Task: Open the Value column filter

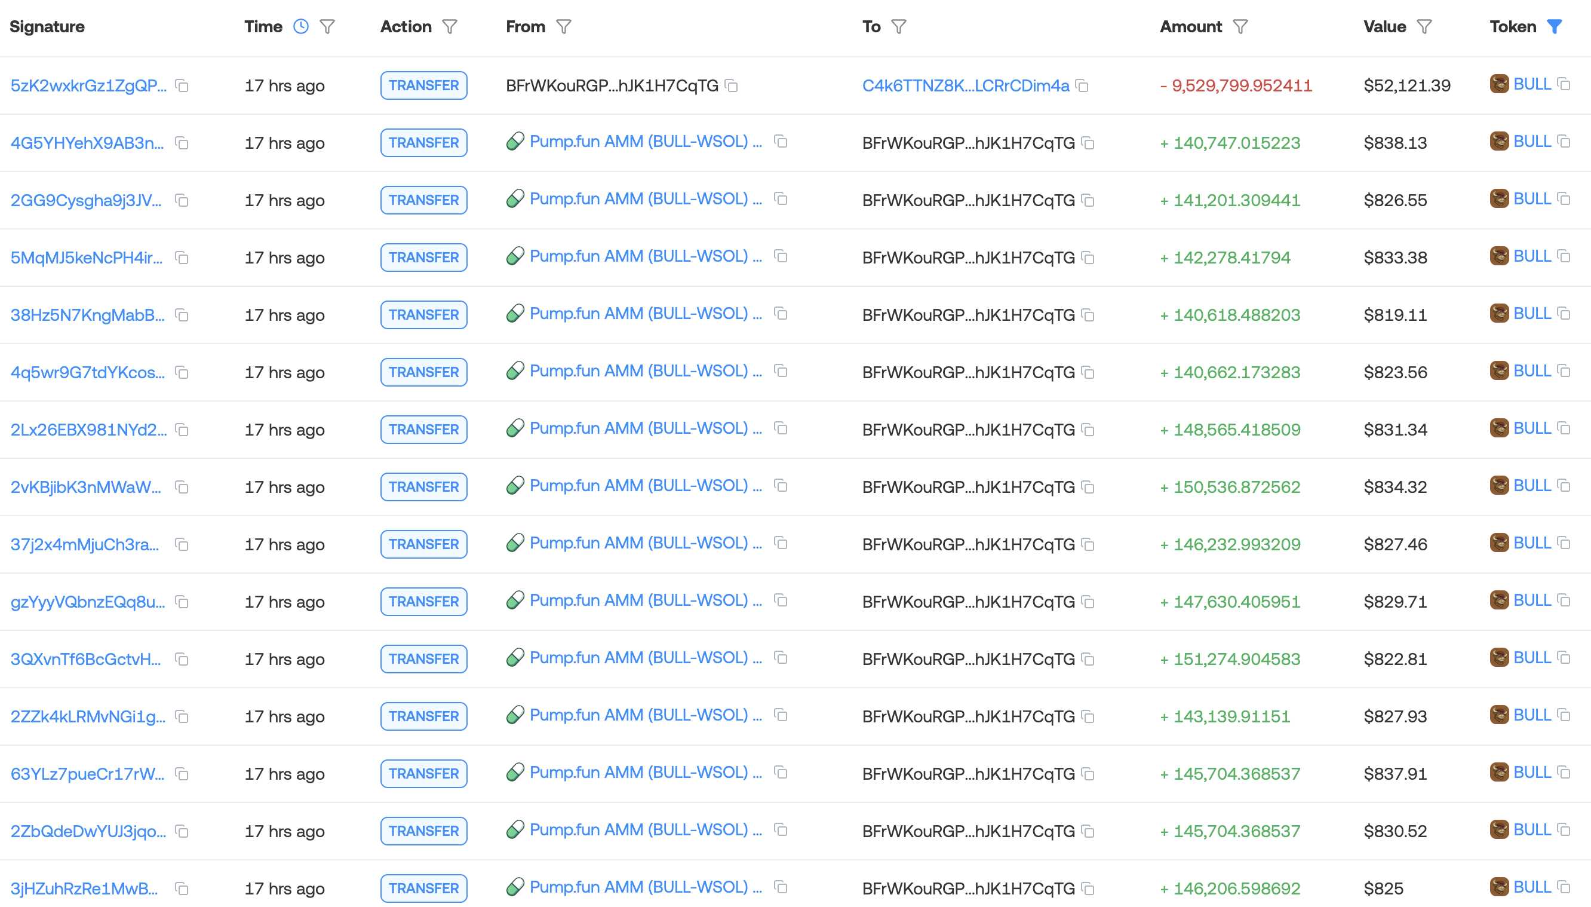Action: pos(1424,26)
